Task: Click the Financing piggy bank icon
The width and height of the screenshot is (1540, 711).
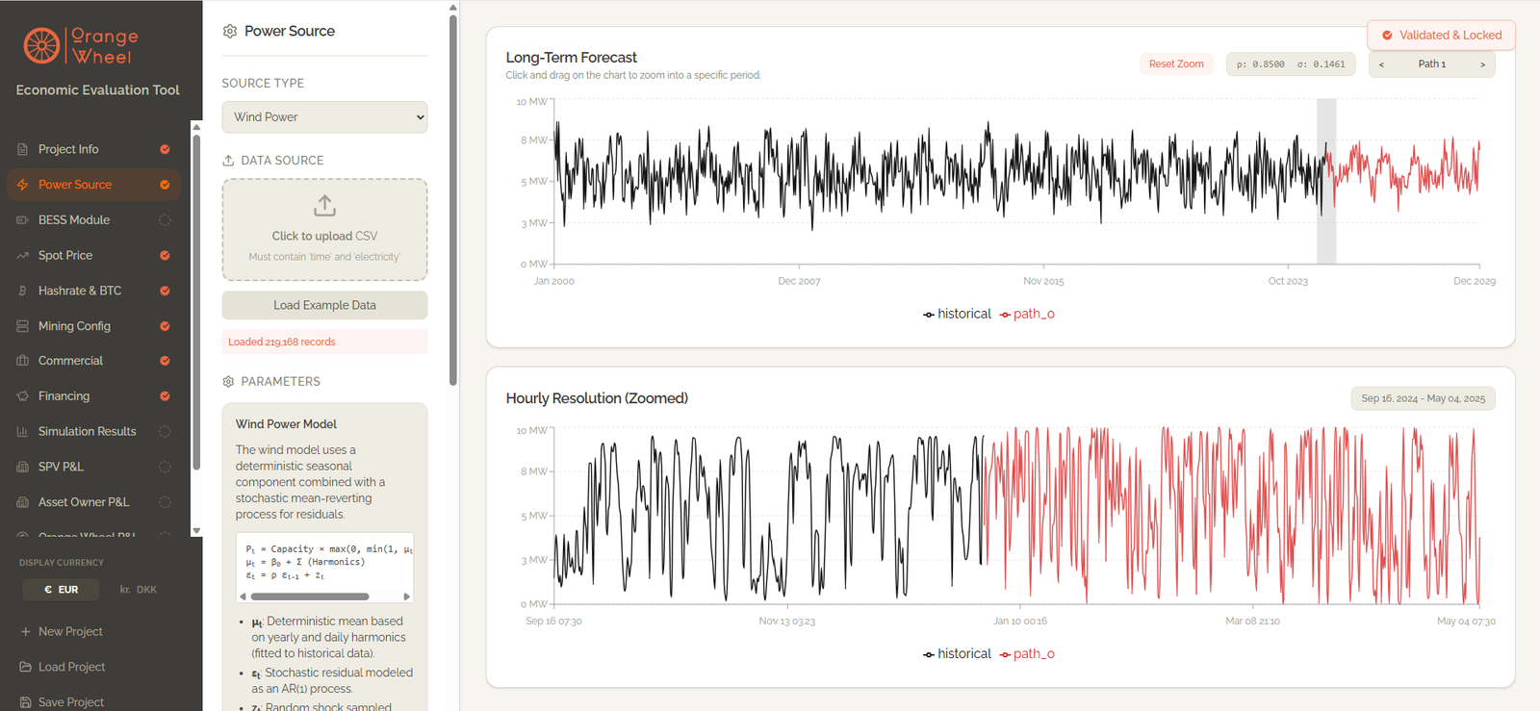Action: coord(22,396)
